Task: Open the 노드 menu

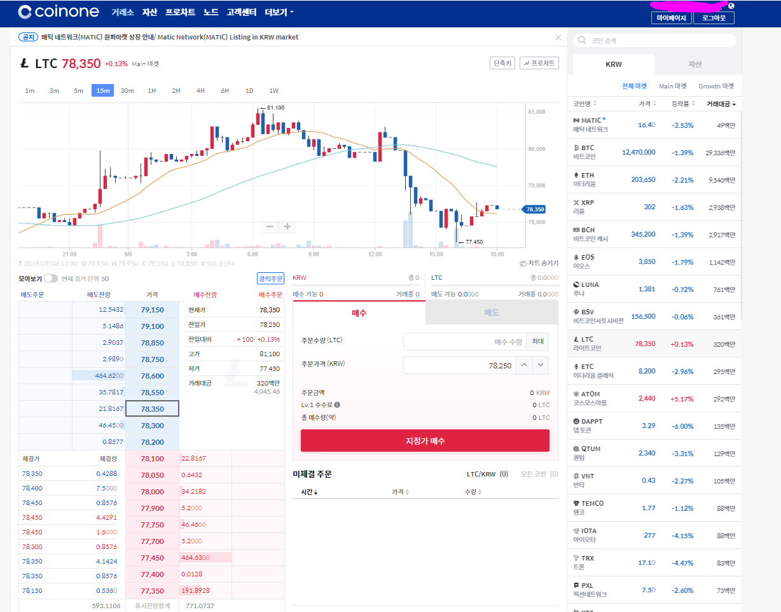Action: 211,12
